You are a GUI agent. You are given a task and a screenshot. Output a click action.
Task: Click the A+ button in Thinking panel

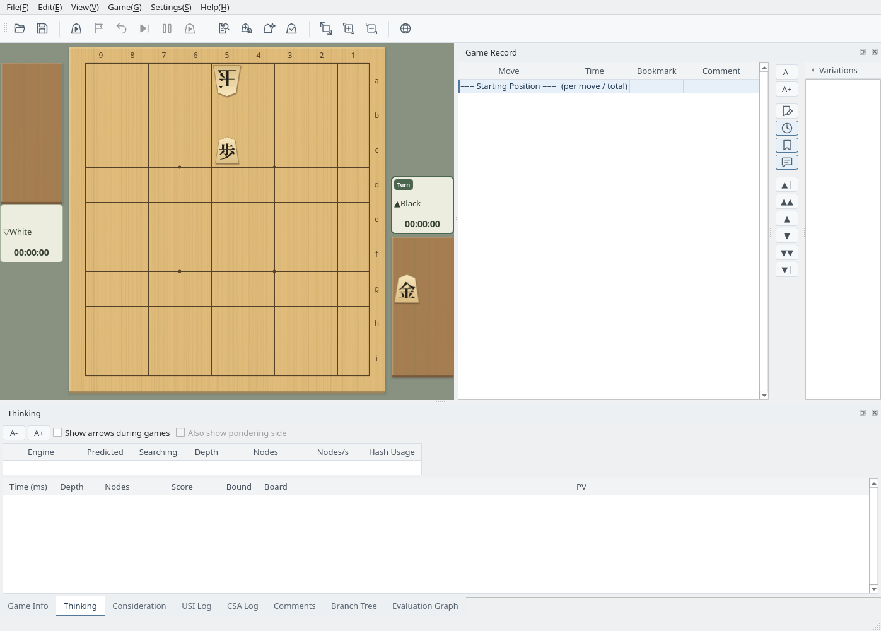click(x=38, y=433)
